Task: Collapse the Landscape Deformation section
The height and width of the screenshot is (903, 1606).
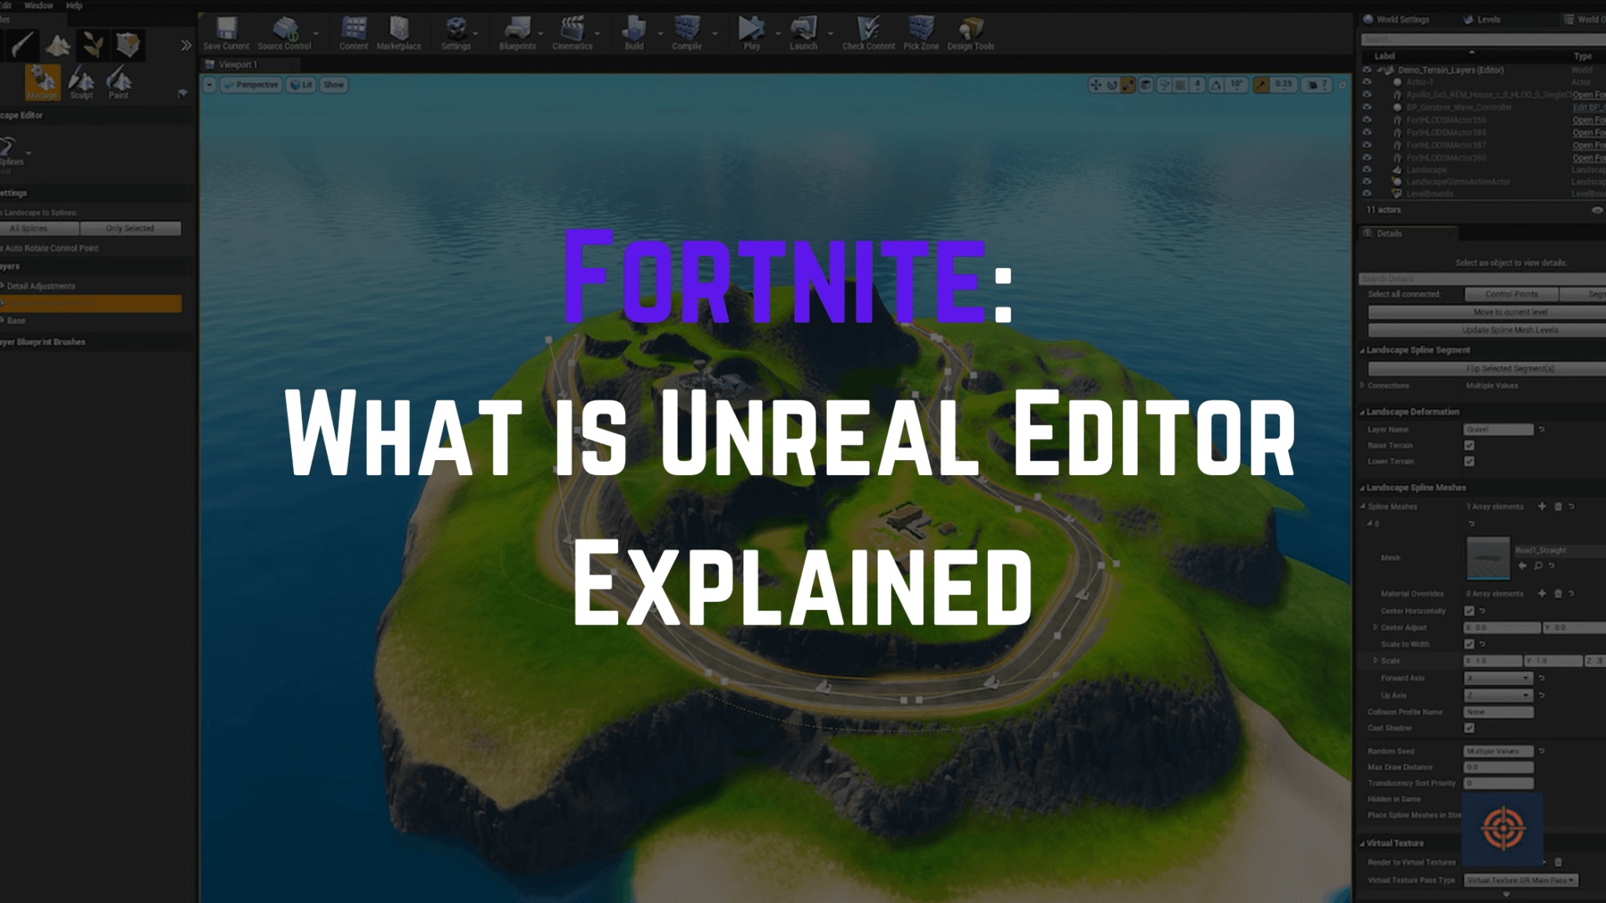Action: pyautogui.click(x=1362, y=412)
